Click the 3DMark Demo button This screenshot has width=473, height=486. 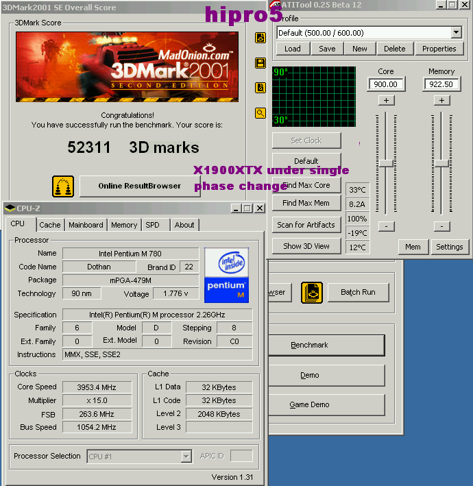[x=326, y=375]
